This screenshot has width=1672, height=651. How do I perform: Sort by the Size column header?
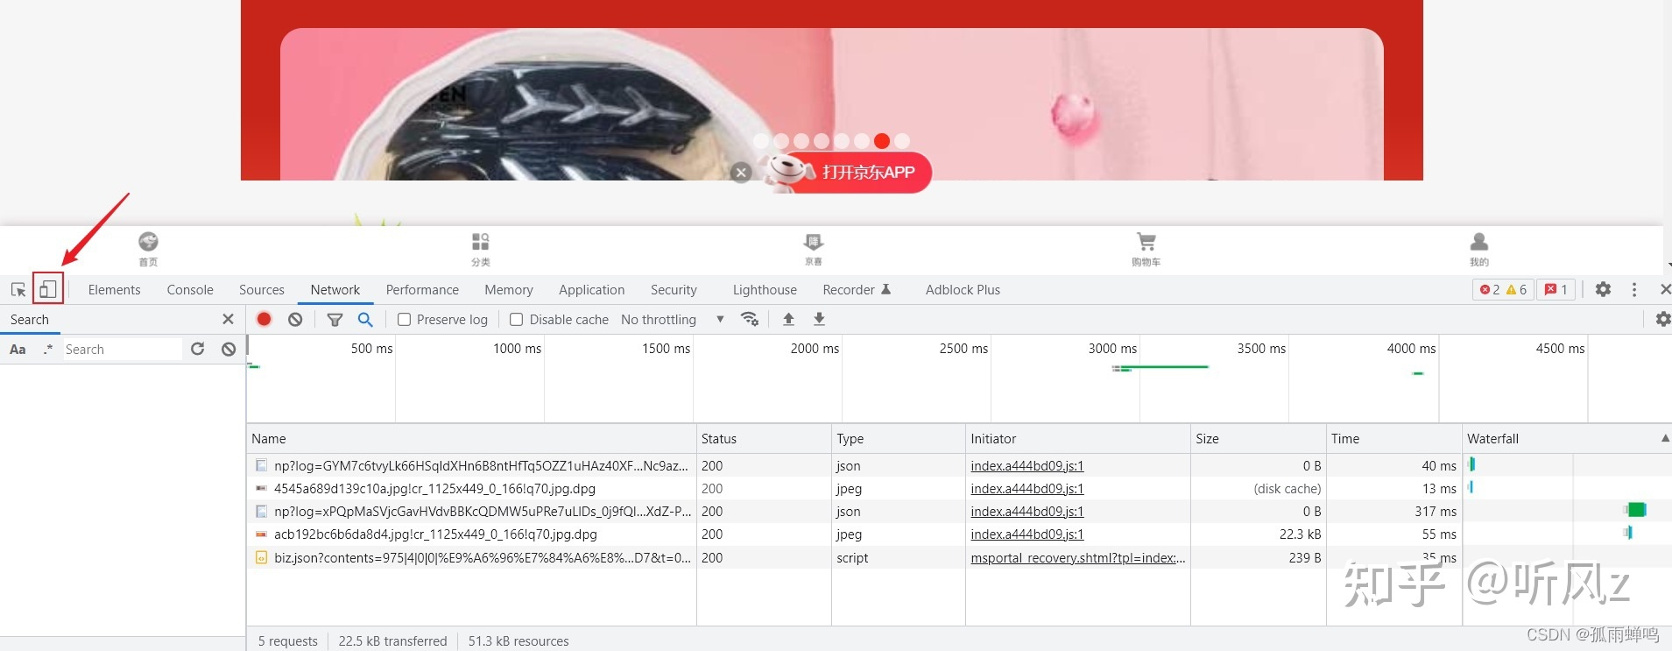pyautogui.click(x=1258, y=438)
